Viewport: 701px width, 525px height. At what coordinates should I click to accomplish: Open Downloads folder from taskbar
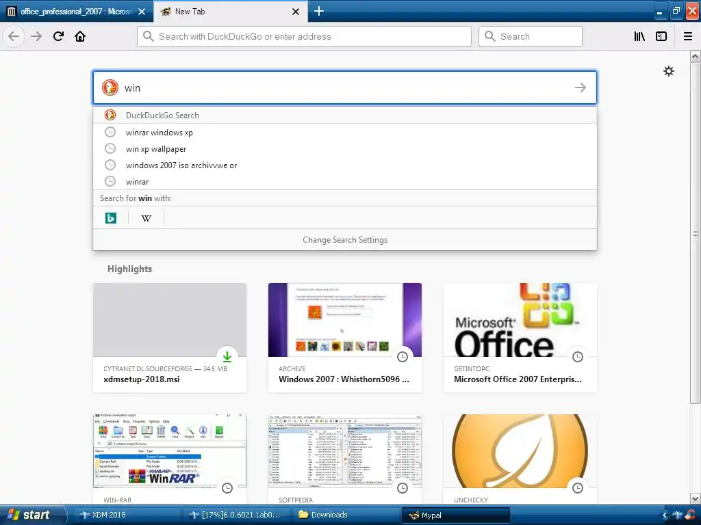(x=346, y=515)
